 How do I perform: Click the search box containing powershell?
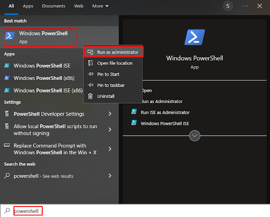135,211
